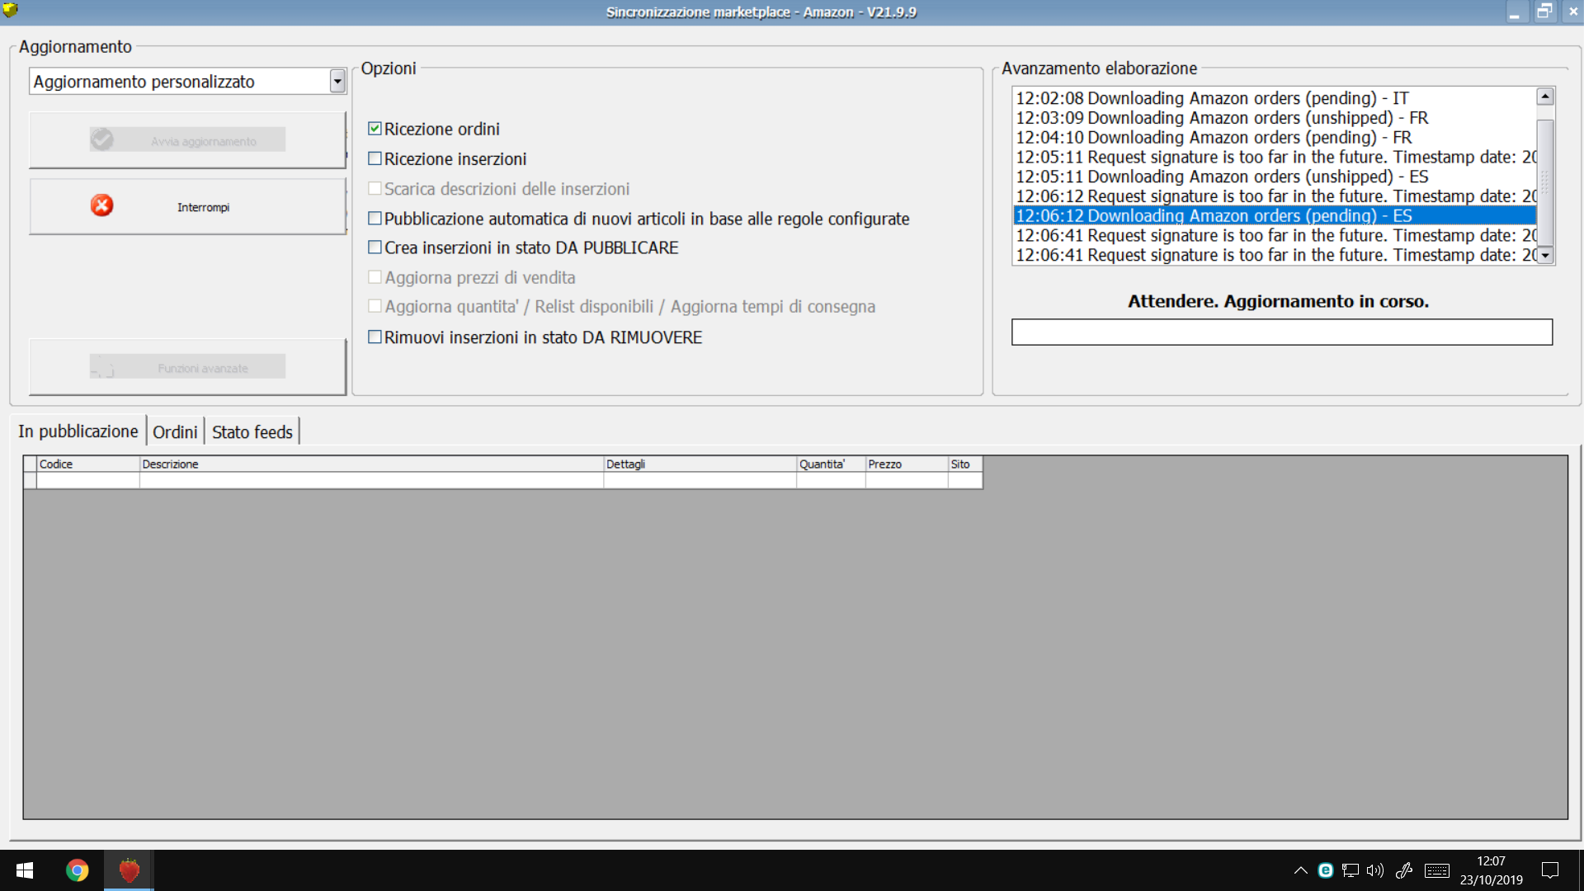Open the touch keyboard tray icon
This screenshot has height=891, width=1584.
pos(1436,870)
